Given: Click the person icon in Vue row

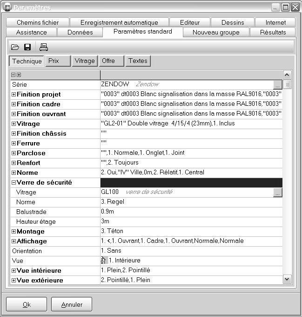Looking at the screenshot, I should (103, 261).
